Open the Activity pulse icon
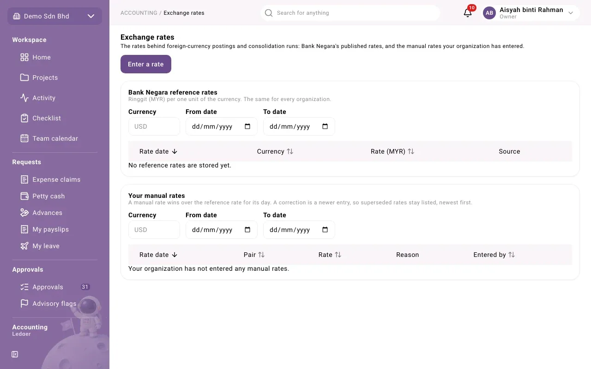 pyautogui.click(x=24, y=98)
